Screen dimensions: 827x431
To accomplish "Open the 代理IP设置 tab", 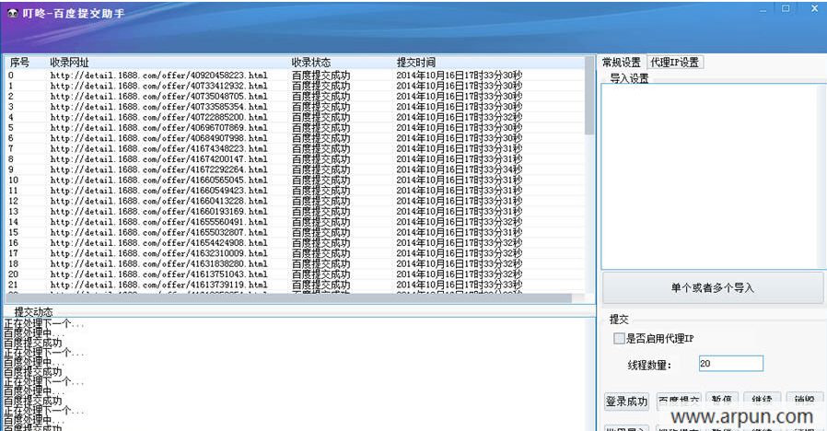I will click(674, 62).
